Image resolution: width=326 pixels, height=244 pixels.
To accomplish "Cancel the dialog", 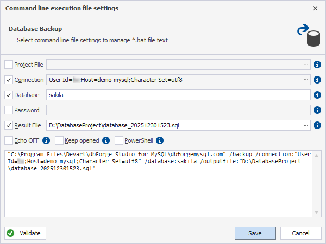I will tap(300, 233).
